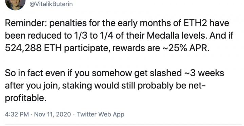Click the "~3 weeks" text
Image resolution: width=244 pixels, height=126 pixels.
click(204, 73)
